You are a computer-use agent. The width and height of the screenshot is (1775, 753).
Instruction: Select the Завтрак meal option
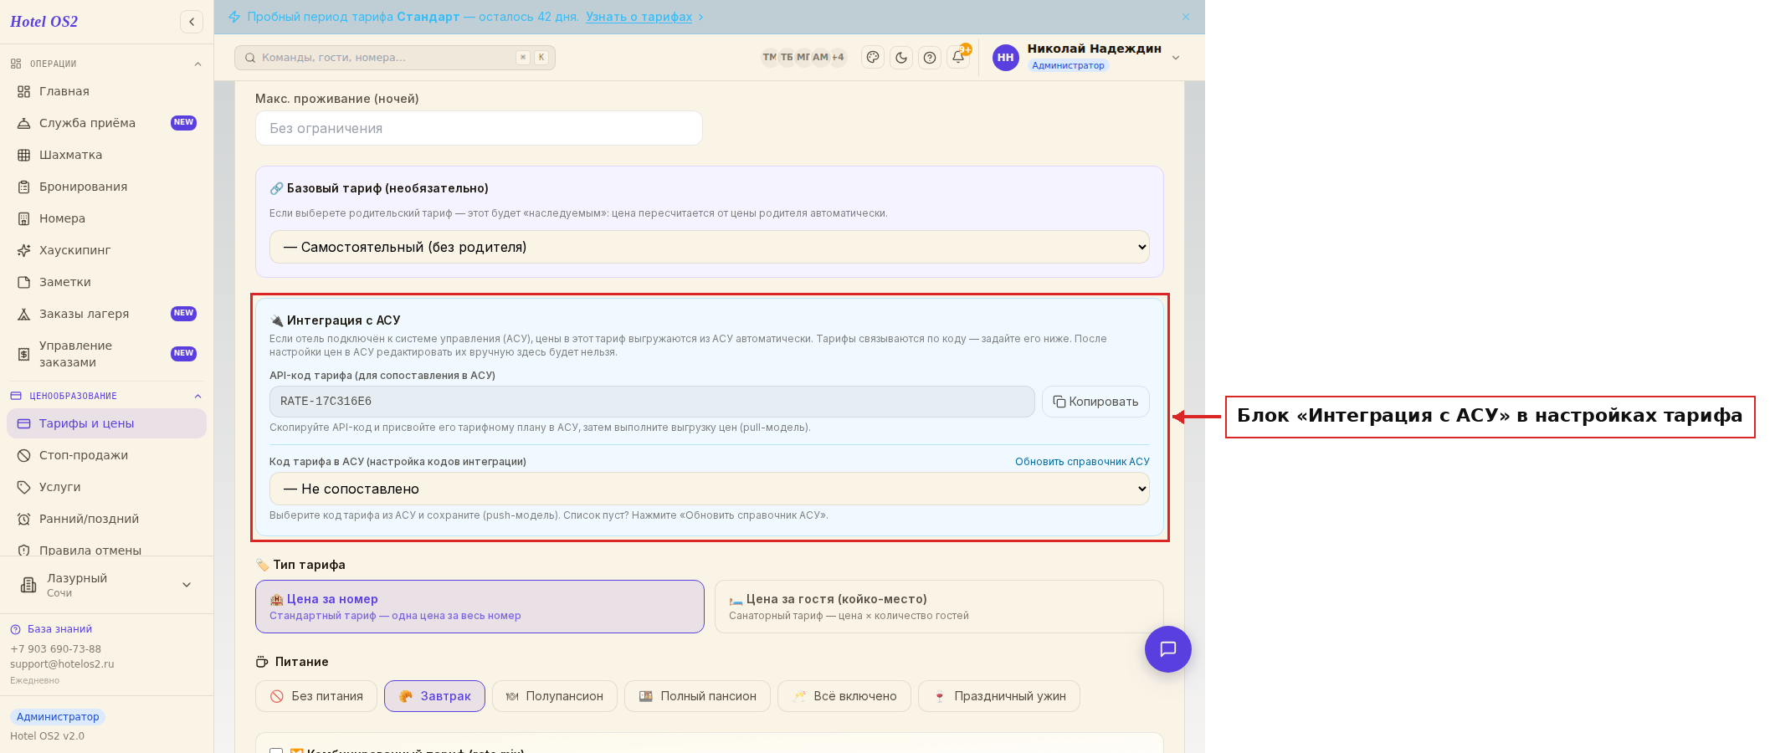click(x=434, y=696)
